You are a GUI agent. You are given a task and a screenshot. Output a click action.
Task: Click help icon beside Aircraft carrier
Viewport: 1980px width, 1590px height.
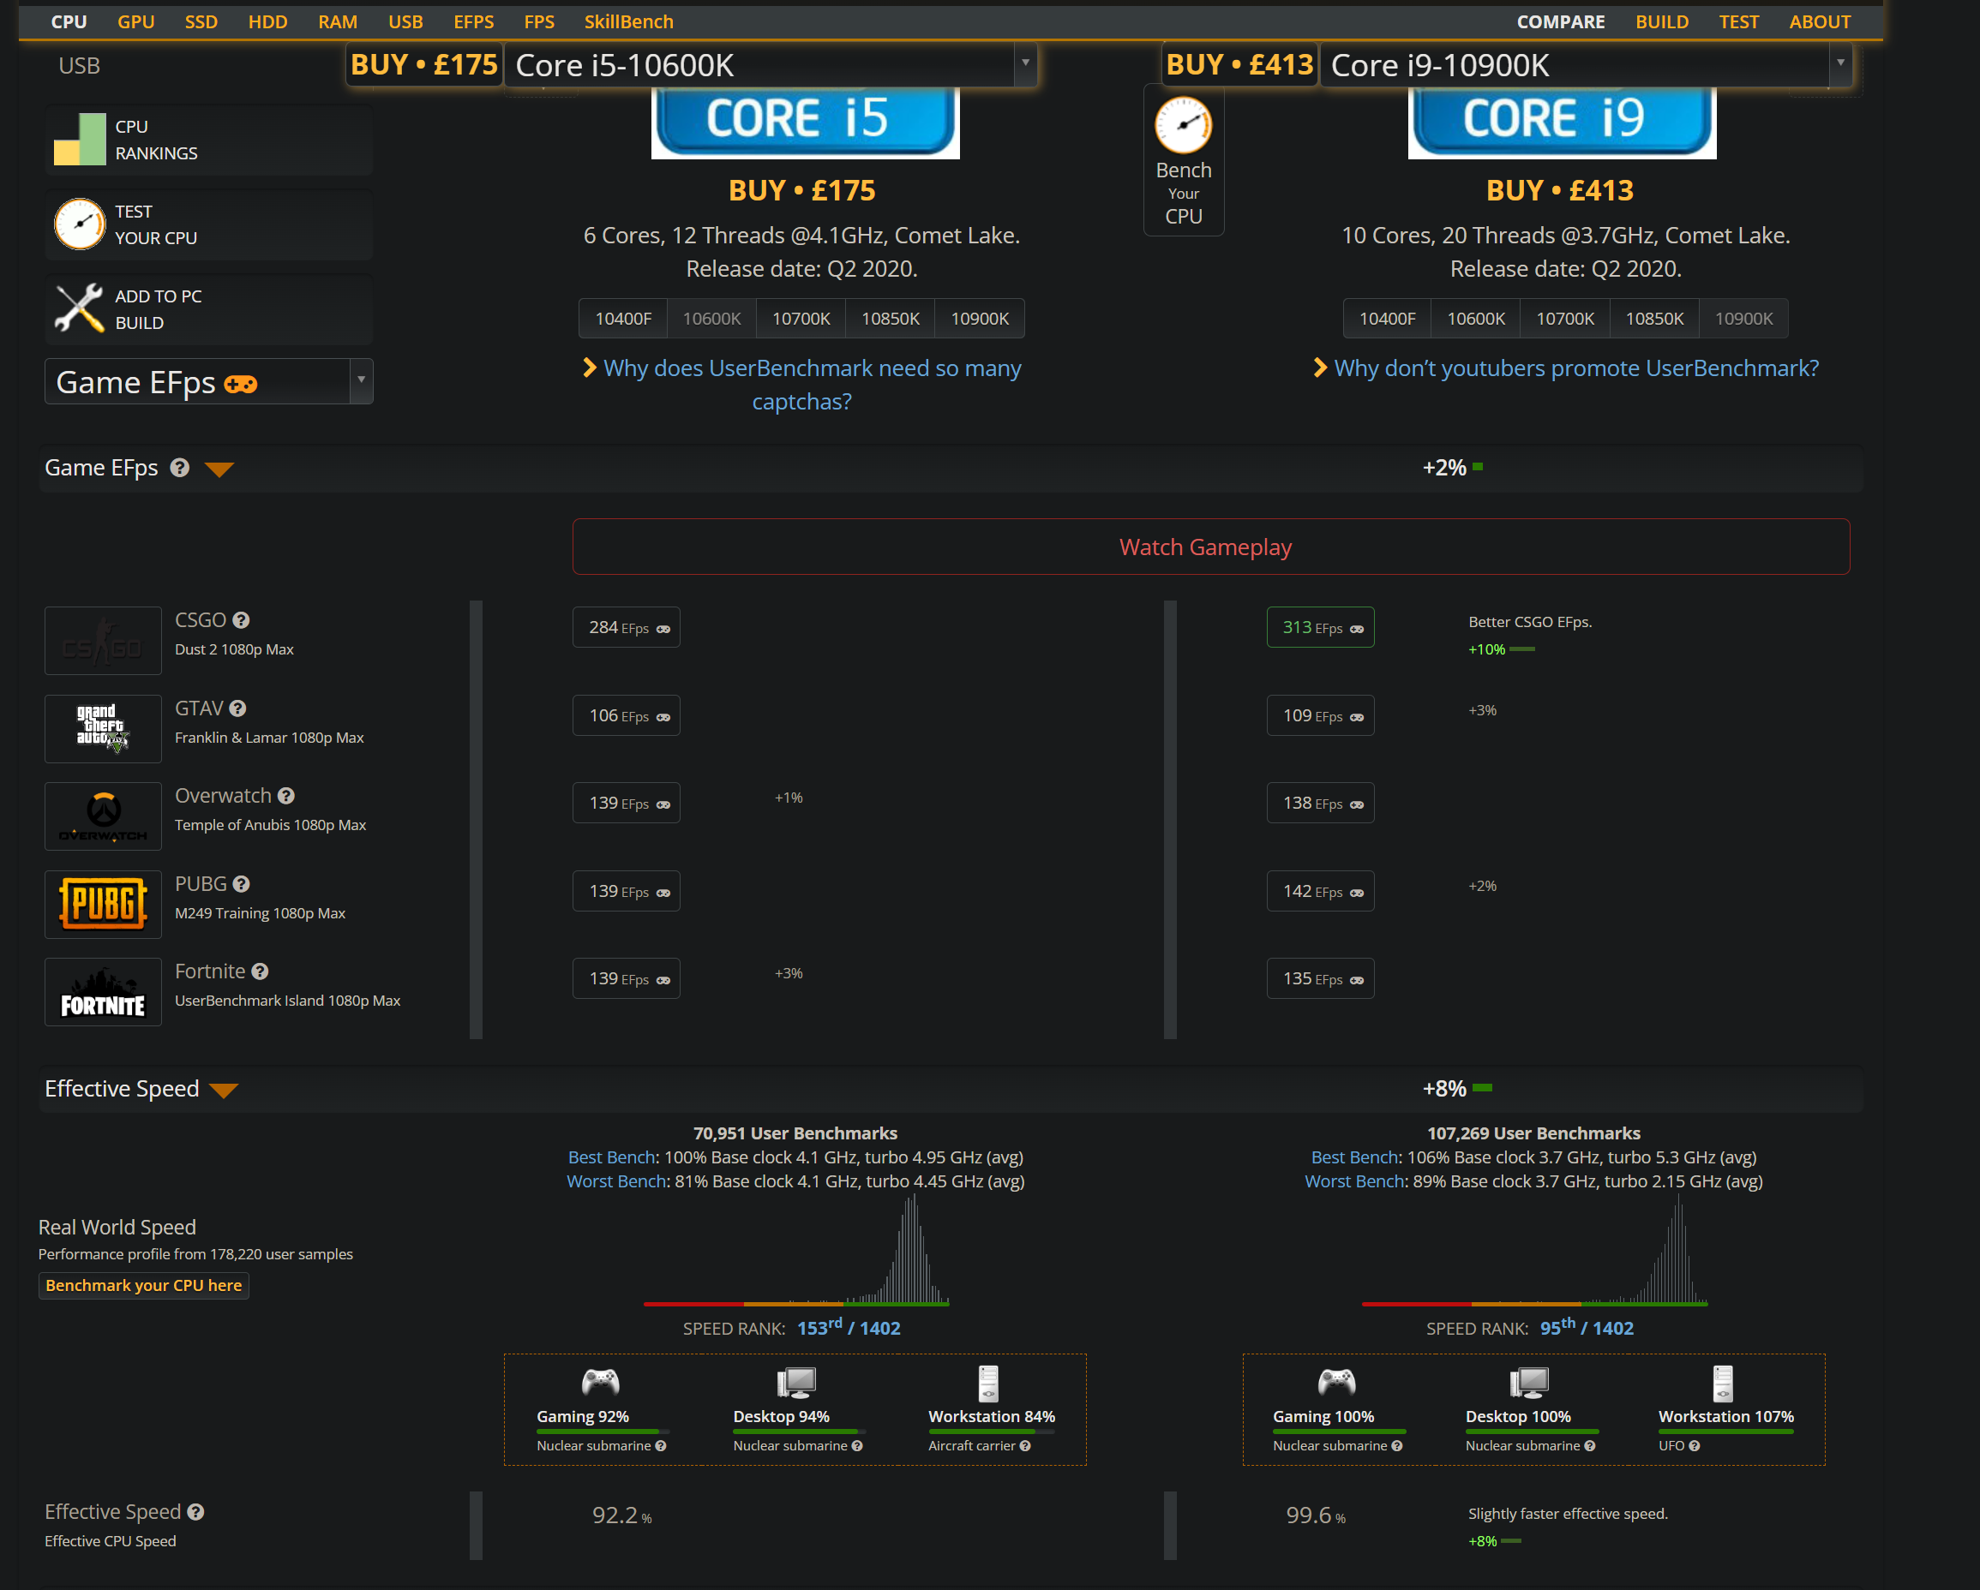point(1025,1446)
